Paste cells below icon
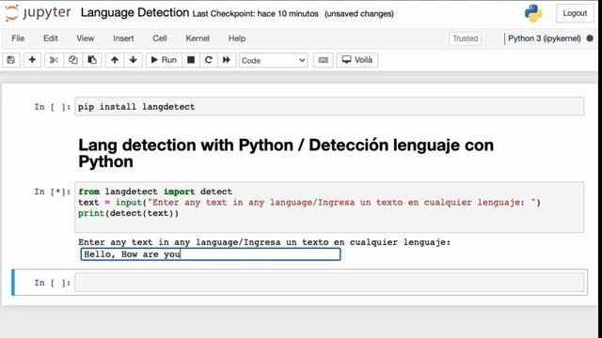This screenshot has width=602, height=338. pyautogui.click(x=92, y=60)
